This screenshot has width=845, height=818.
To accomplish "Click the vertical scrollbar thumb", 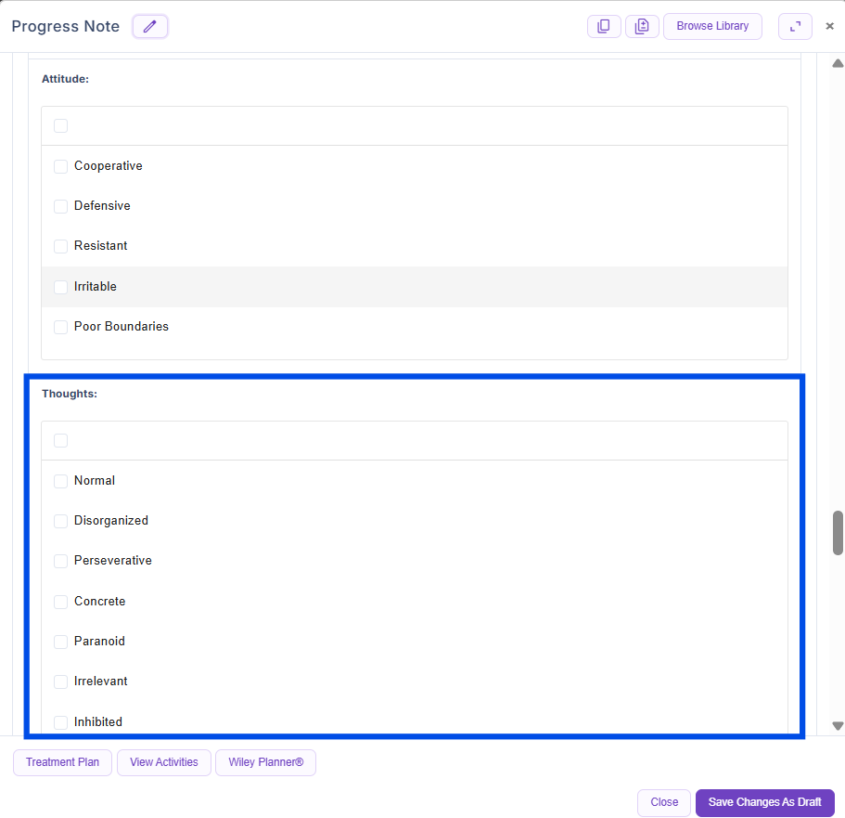I will (838, 532).
